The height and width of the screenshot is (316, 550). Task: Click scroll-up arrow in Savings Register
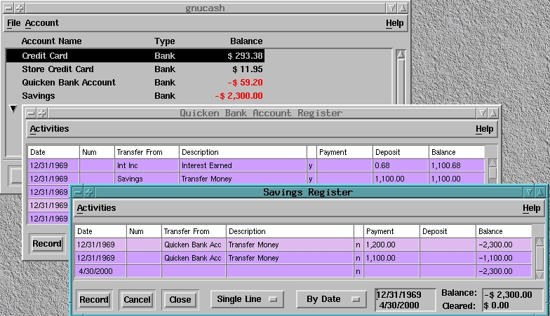point(539,242)
